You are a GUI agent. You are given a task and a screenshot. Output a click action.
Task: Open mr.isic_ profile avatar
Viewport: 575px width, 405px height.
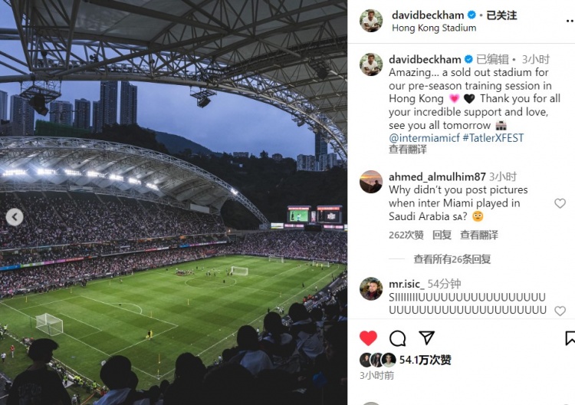[x=371, y=288]
